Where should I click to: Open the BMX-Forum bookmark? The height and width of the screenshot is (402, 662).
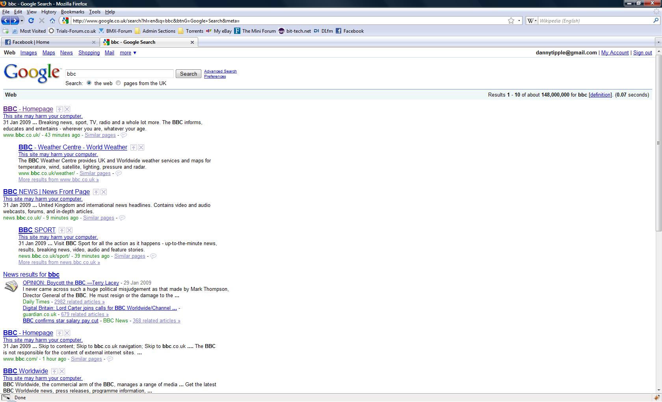pyautogui.click(x=115, y=31)
